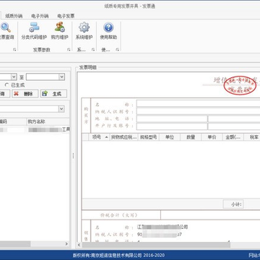260x260 pixels.
Task: Switch to the 电子外销 tab
Action: (x=40, y=16)
